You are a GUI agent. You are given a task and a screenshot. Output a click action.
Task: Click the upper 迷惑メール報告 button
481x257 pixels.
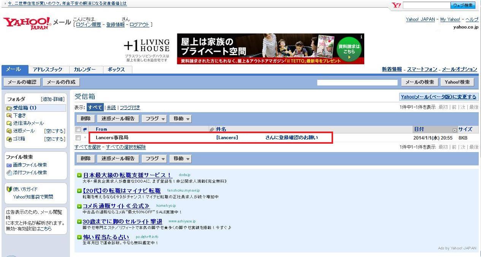tap(118, 119)
